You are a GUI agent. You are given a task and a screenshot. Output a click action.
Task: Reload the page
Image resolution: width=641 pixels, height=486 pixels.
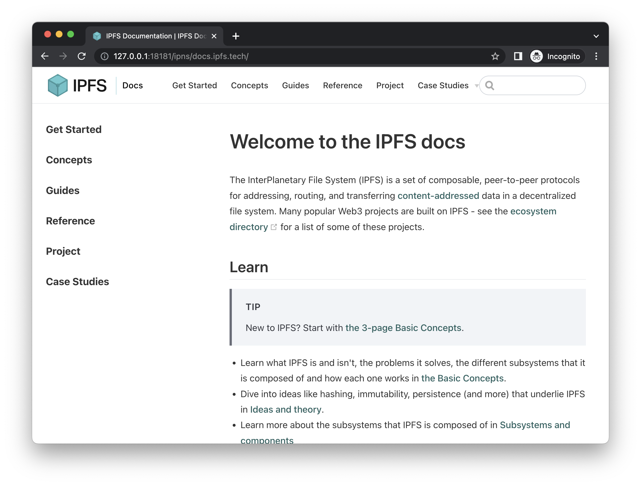(x=82, y=56)
